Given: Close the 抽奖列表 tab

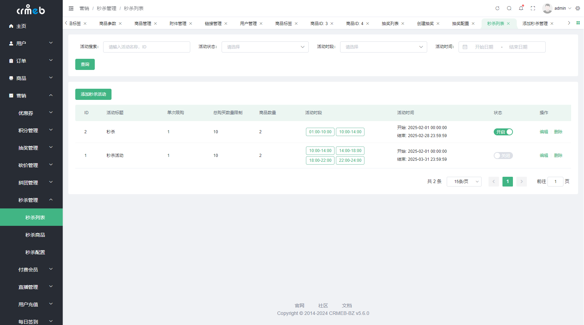Looking at the screenshot, I should (403, 24).
